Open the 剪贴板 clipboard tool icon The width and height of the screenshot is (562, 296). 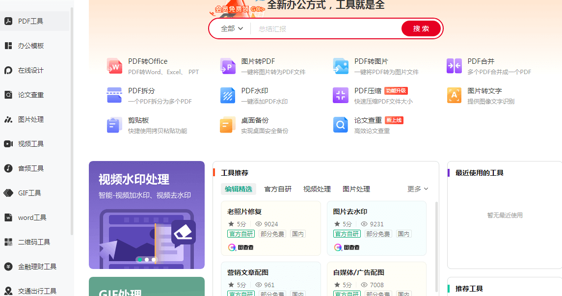click(x=114, y=125)
